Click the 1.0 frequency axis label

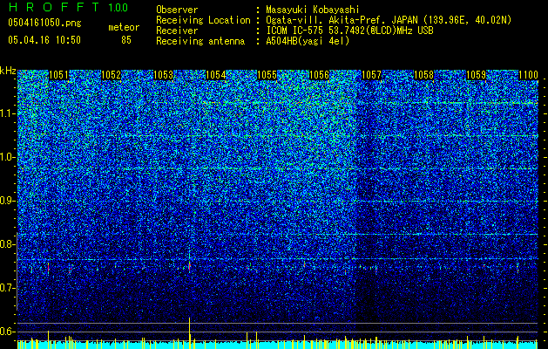pos(8,157)
